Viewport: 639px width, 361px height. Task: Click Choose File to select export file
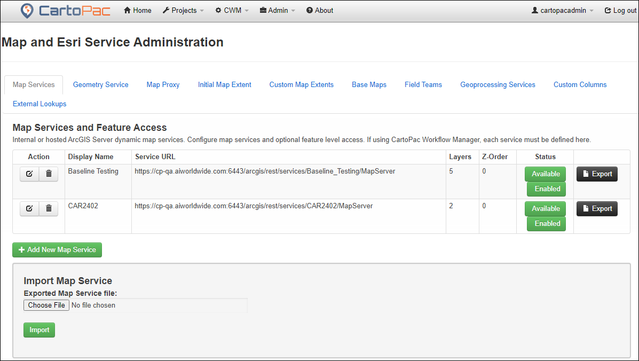pos(46,305)
